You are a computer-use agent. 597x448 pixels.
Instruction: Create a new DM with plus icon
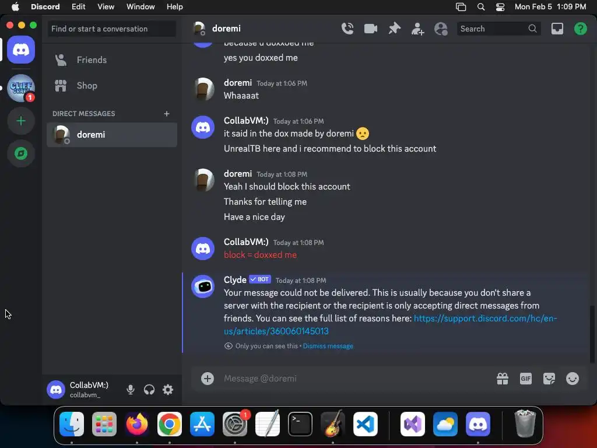point(166,114)
